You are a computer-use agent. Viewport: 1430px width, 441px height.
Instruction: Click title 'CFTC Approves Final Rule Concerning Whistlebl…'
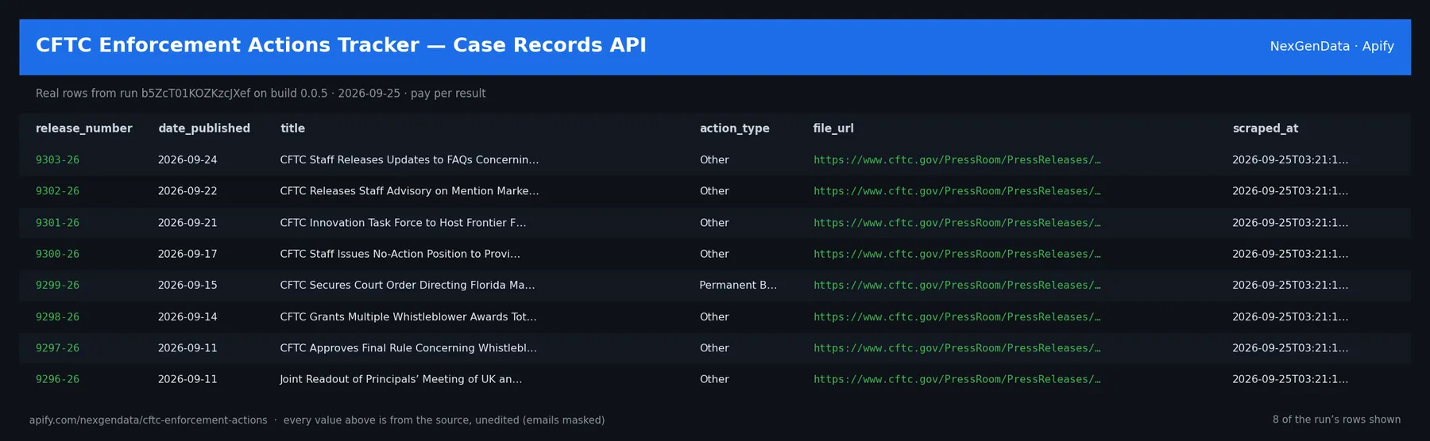coord(408,348)
